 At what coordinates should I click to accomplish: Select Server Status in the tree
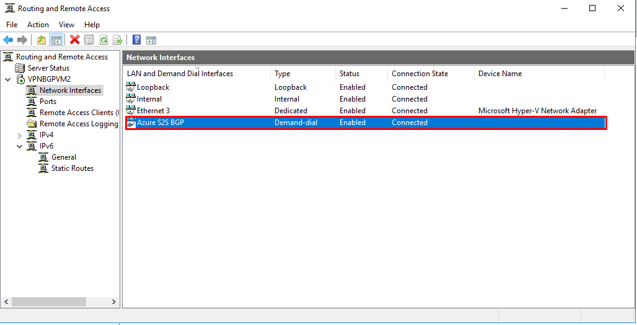tap(48, 68)
